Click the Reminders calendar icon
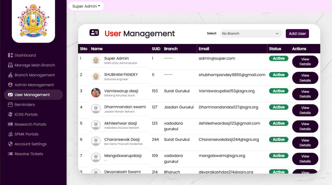The height and width of the screenshot is (185, 332). 10,105
